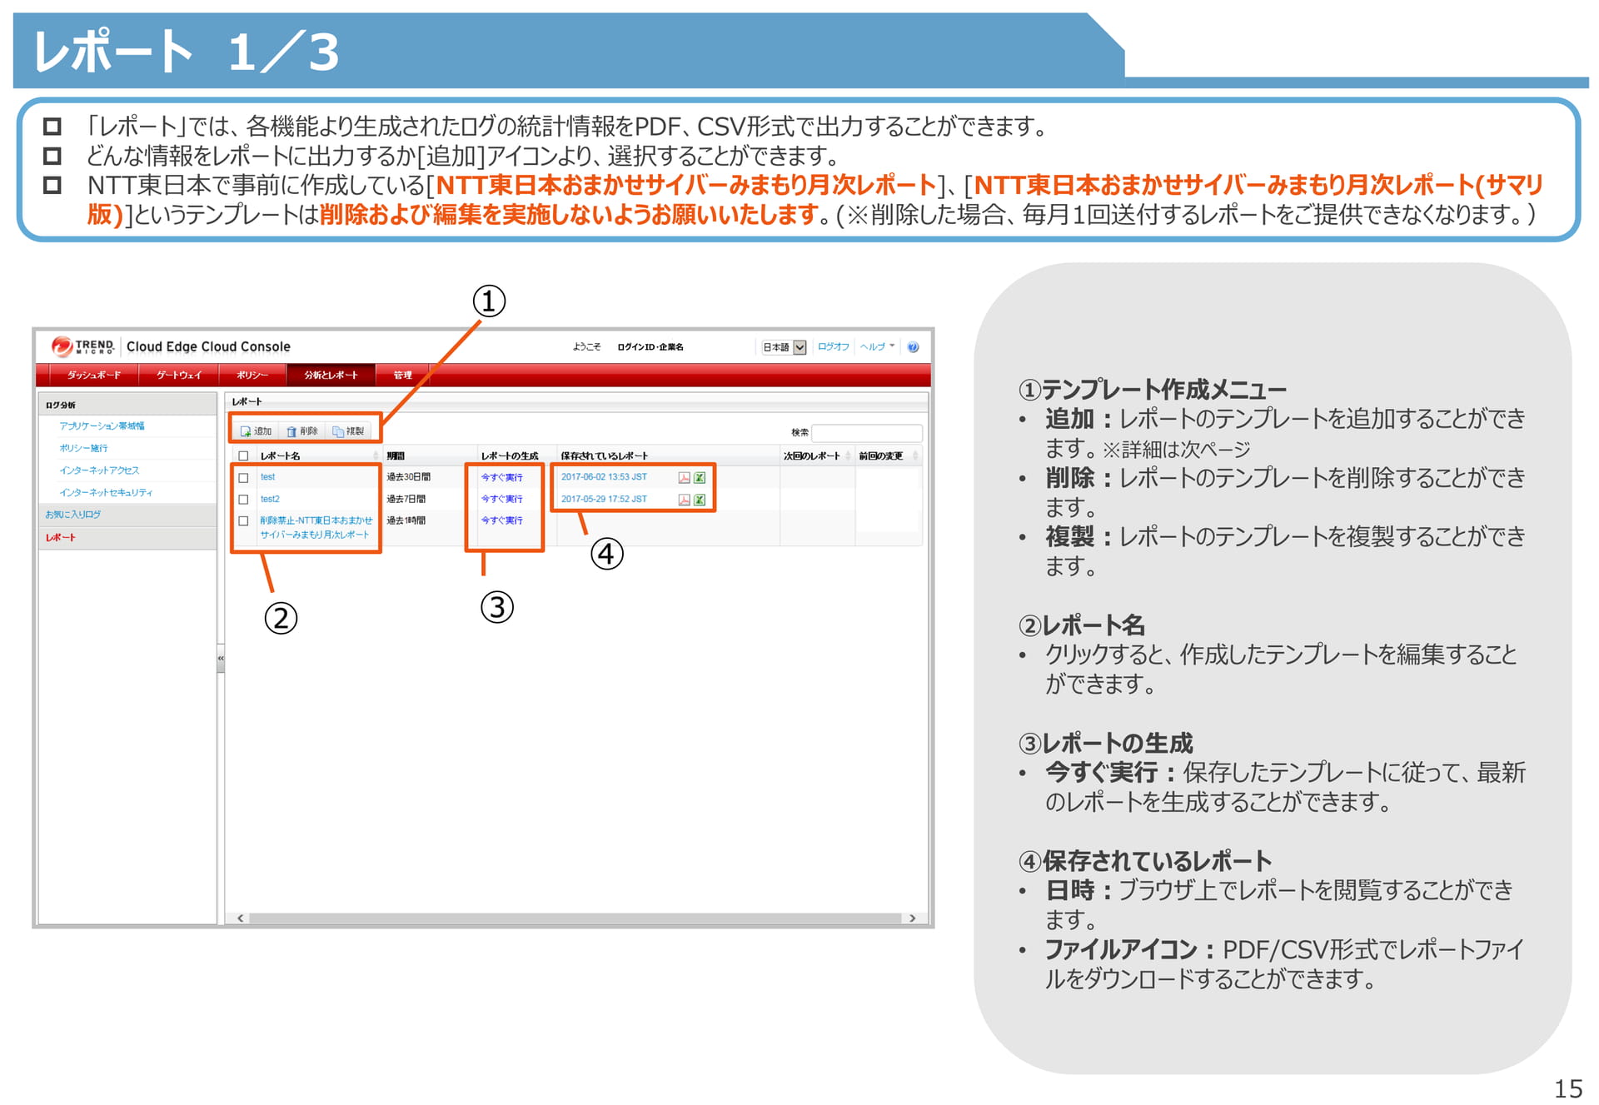This screenshot has height=1105, width=1599.
Task: Tick the select-all checkbox in the table header
Action: 243,456
